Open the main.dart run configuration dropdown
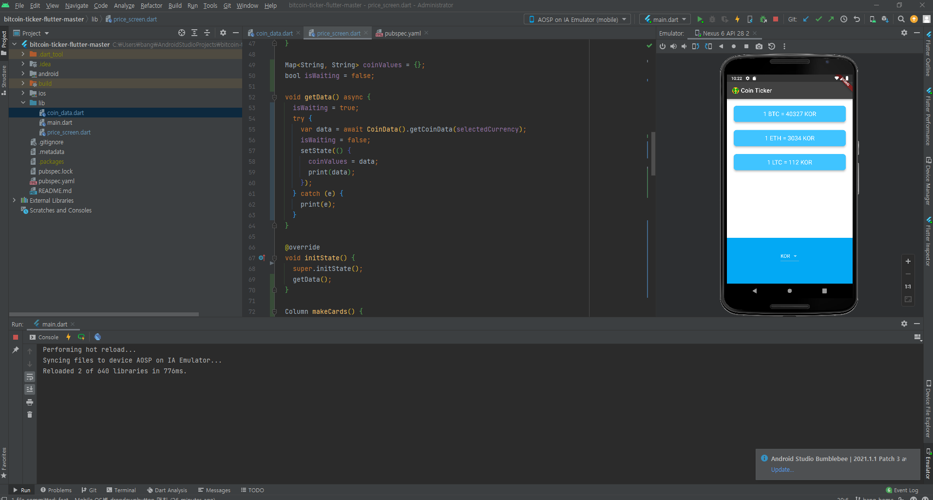 click(665, 19)
